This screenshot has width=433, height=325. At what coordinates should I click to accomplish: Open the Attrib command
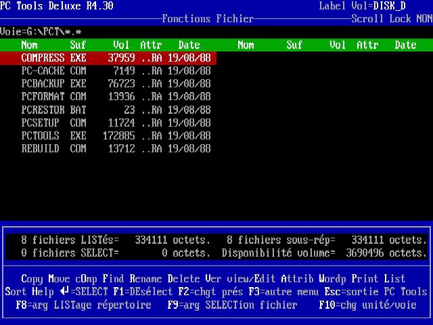pyautogui.click(x=297, y=278)
